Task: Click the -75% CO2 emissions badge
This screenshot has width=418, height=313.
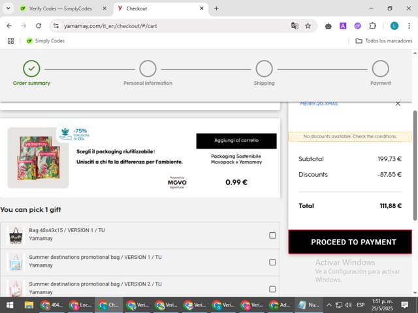Action: [x=74, y=134]
